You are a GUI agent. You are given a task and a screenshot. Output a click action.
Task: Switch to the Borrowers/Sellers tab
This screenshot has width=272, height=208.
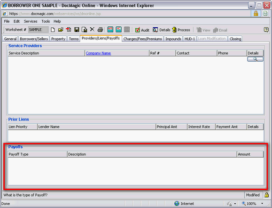(x=34, y=39)
